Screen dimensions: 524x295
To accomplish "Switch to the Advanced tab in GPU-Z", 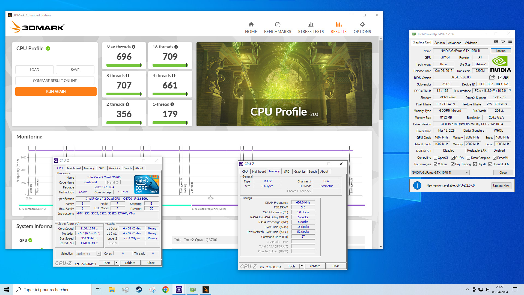I will [x=455, y=43].
